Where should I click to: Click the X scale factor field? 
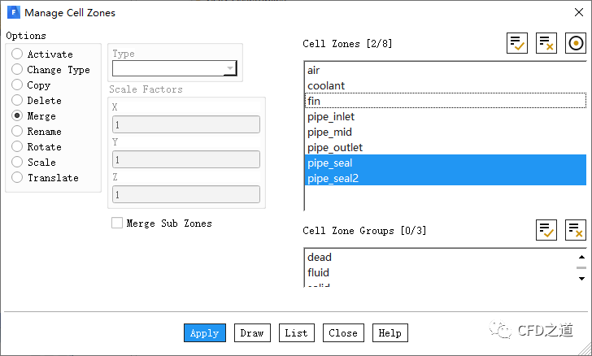tap(185, 124)
